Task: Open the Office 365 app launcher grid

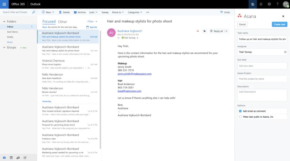Action: [4, 4]
